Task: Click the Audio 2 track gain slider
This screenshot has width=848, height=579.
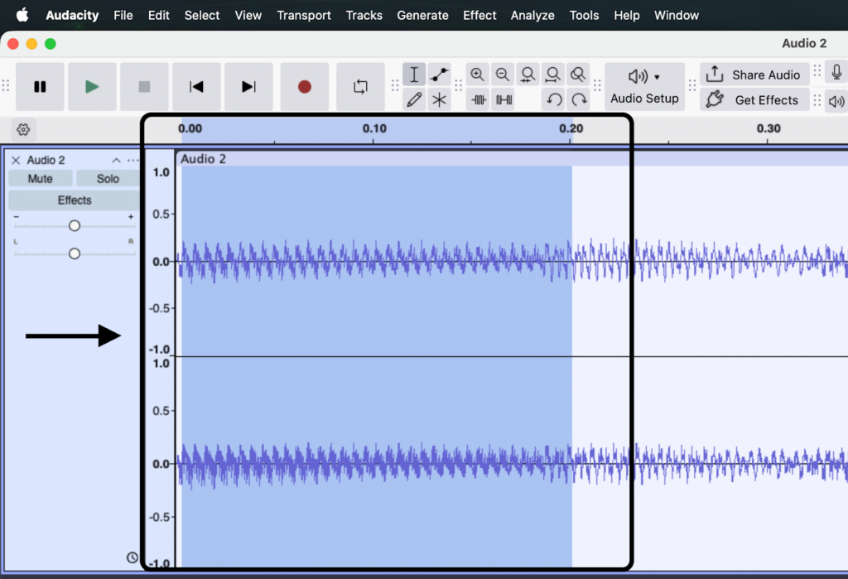Action: coord(75,225)
